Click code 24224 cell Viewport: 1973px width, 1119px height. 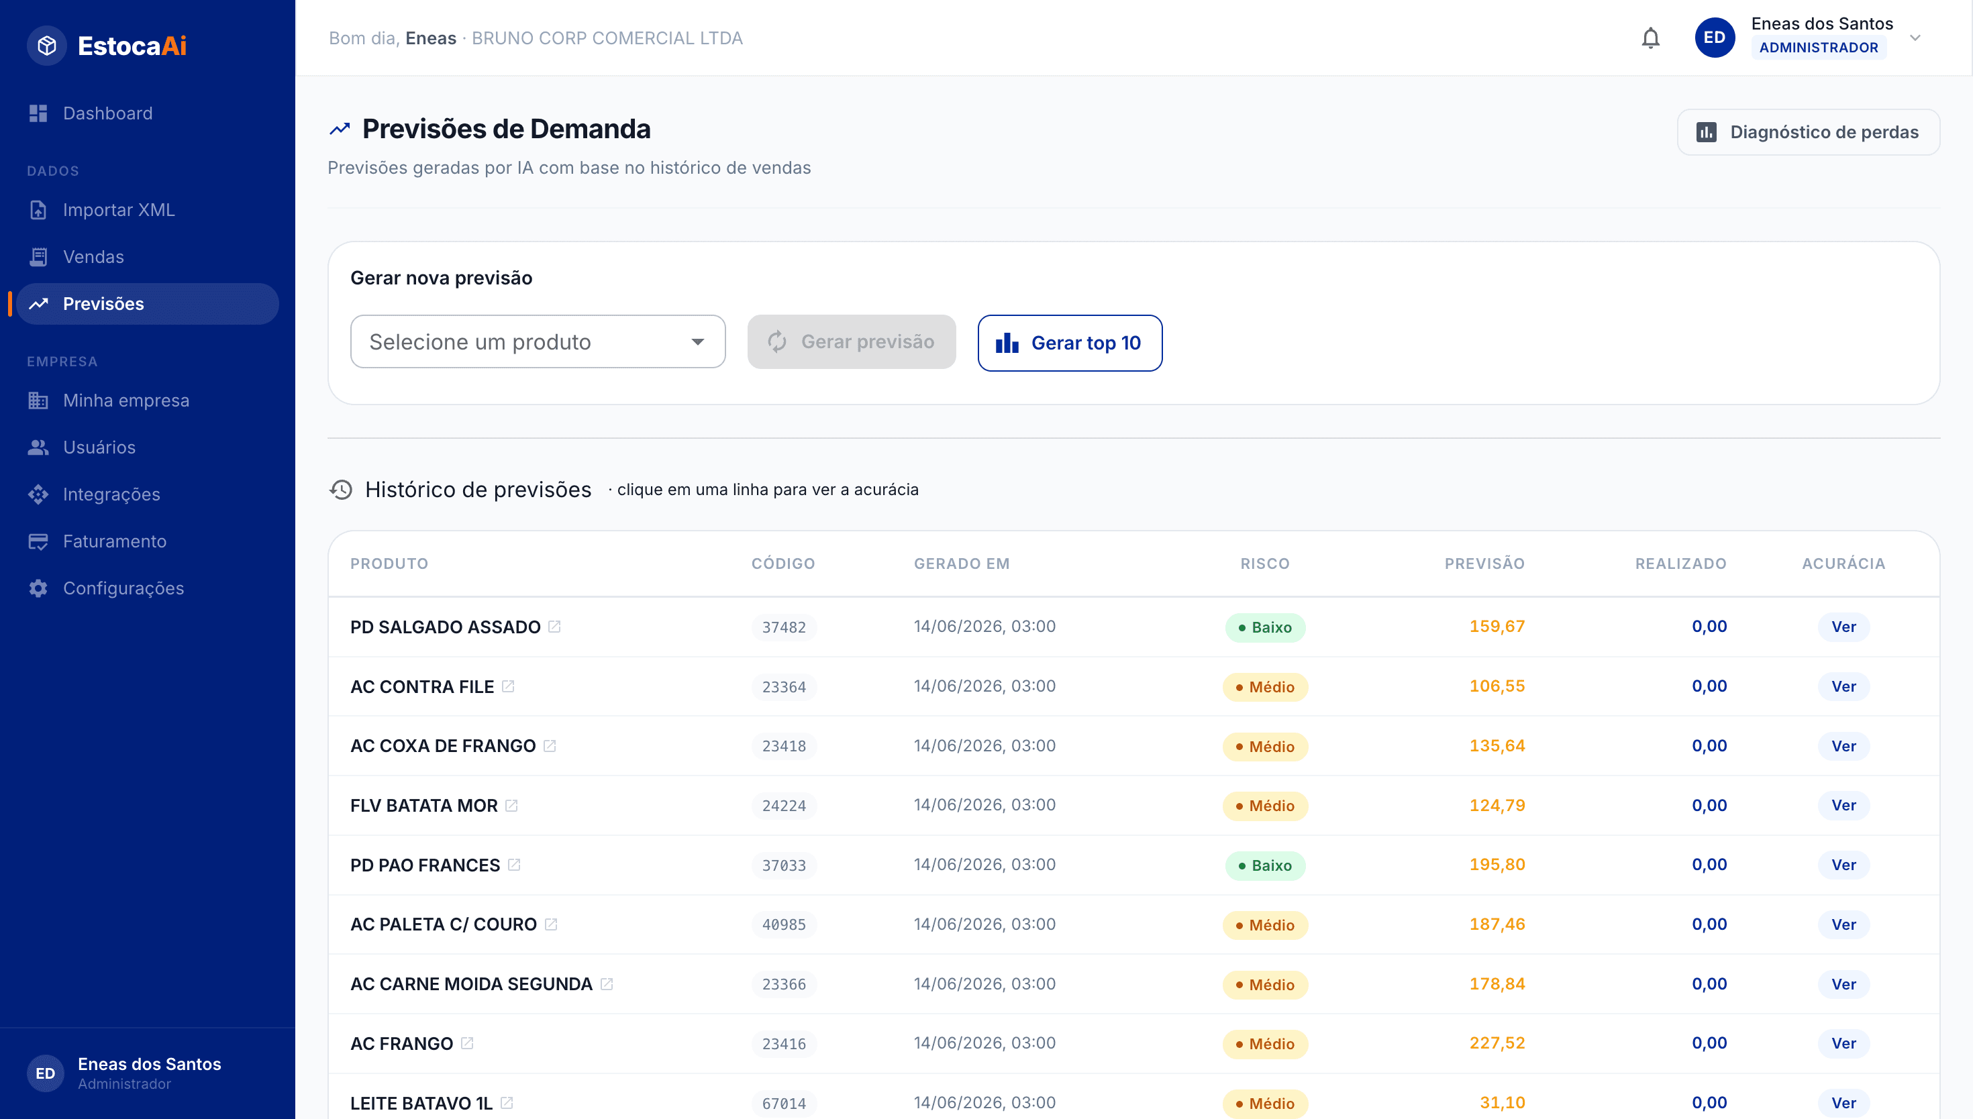click(x=783, y=806)
